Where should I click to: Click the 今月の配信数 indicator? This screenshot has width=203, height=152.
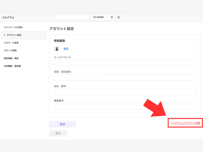pos(103,17)
